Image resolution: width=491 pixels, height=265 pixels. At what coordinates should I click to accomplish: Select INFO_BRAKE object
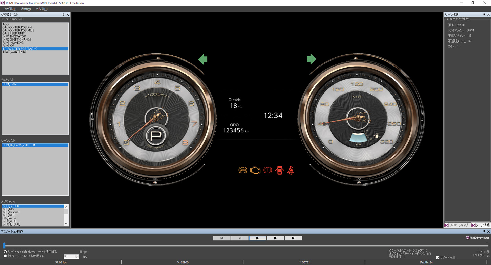pyautogui.click(x=33, y=224)
